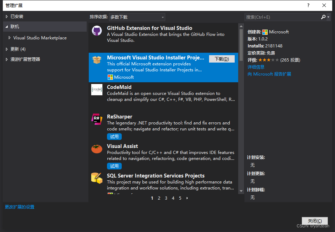Click the search magnifier icon

[323, 17]
